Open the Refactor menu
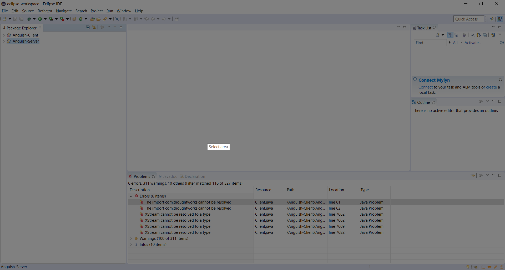Viewport: 505px width, 270px height. [45, 11]
